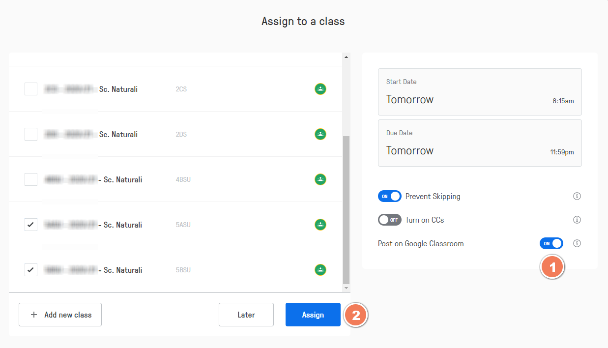The image size is (608, 348).
Task: Open the Due Date picker
Action: tap(480, 143)
